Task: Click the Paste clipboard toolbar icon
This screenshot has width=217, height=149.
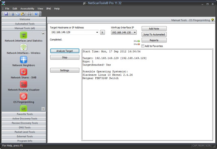Action: pos(23,14)
